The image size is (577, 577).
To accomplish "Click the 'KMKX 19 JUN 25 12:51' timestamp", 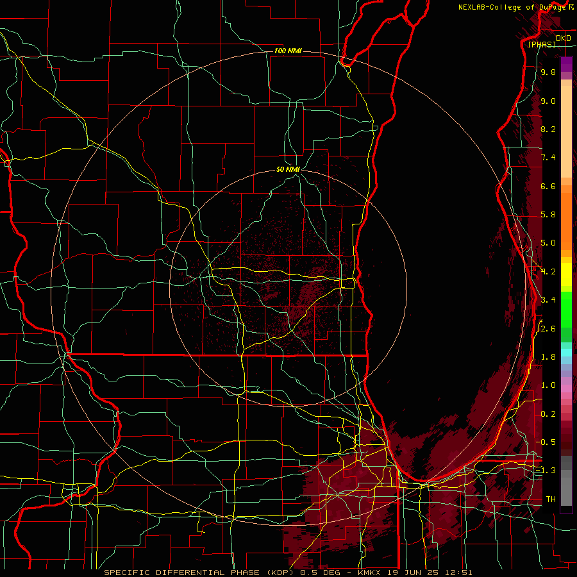I will pyautogui.click(x=415, y=573).
